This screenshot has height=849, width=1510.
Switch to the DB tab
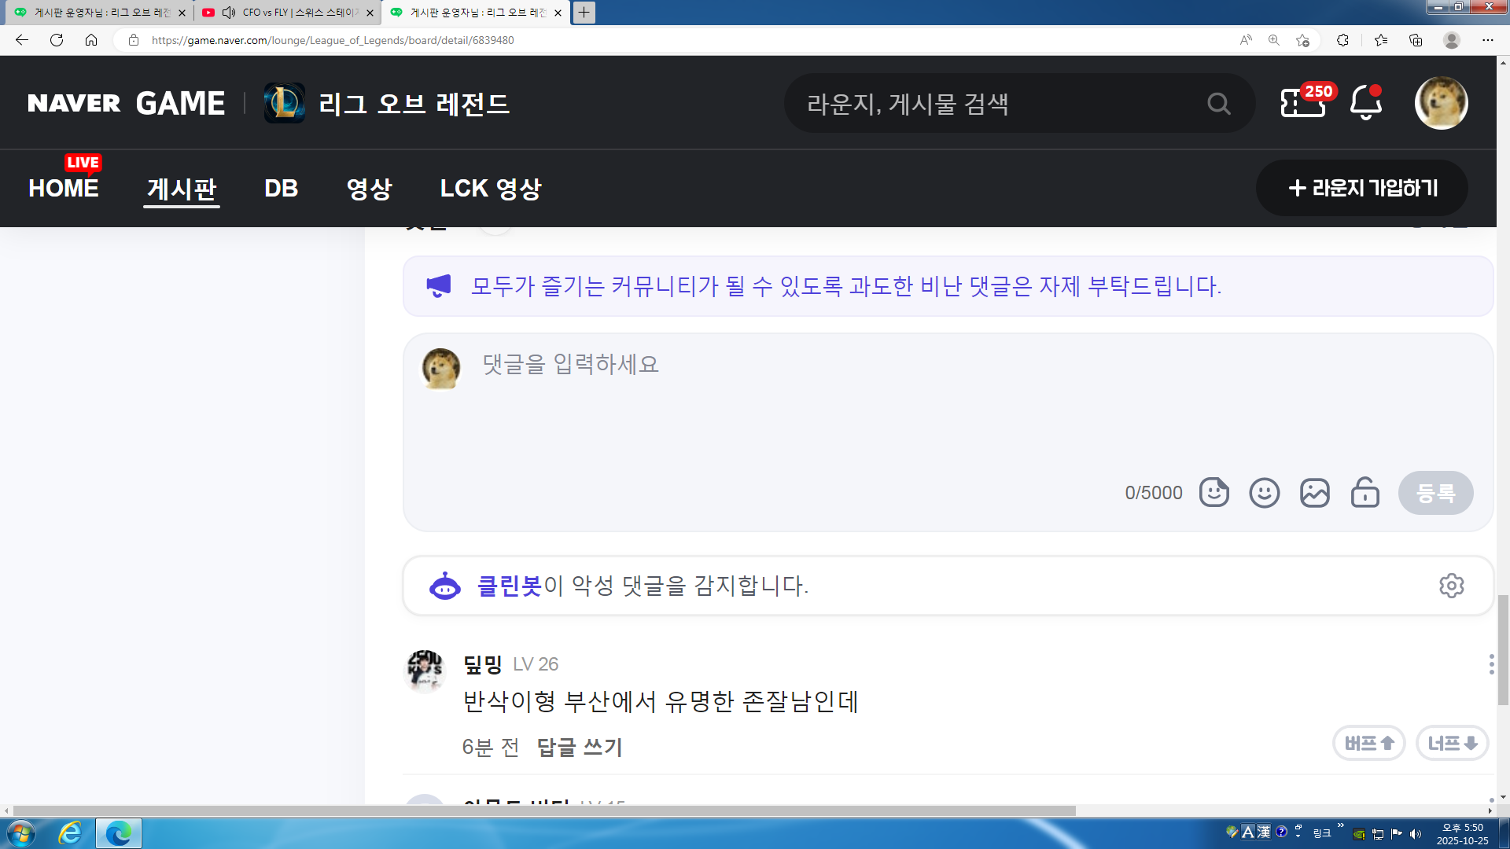(281, 189)
